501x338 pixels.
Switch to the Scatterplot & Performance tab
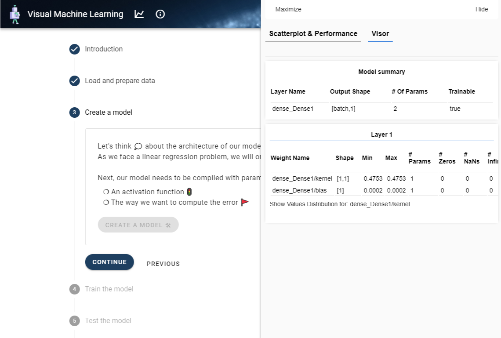(313, 34)
